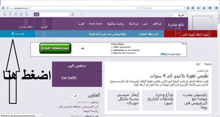Close the PConverter banner ad

pos(186,44)
